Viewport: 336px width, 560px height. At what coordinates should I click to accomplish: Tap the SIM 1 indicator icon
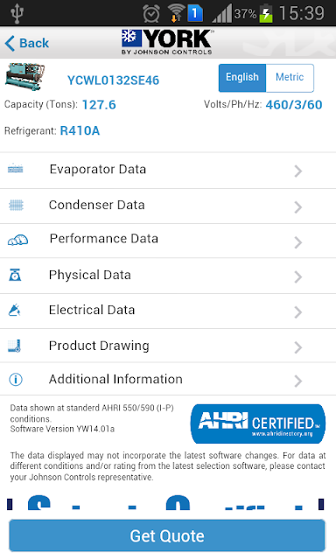pyautogui.click(x=195, y=14)
